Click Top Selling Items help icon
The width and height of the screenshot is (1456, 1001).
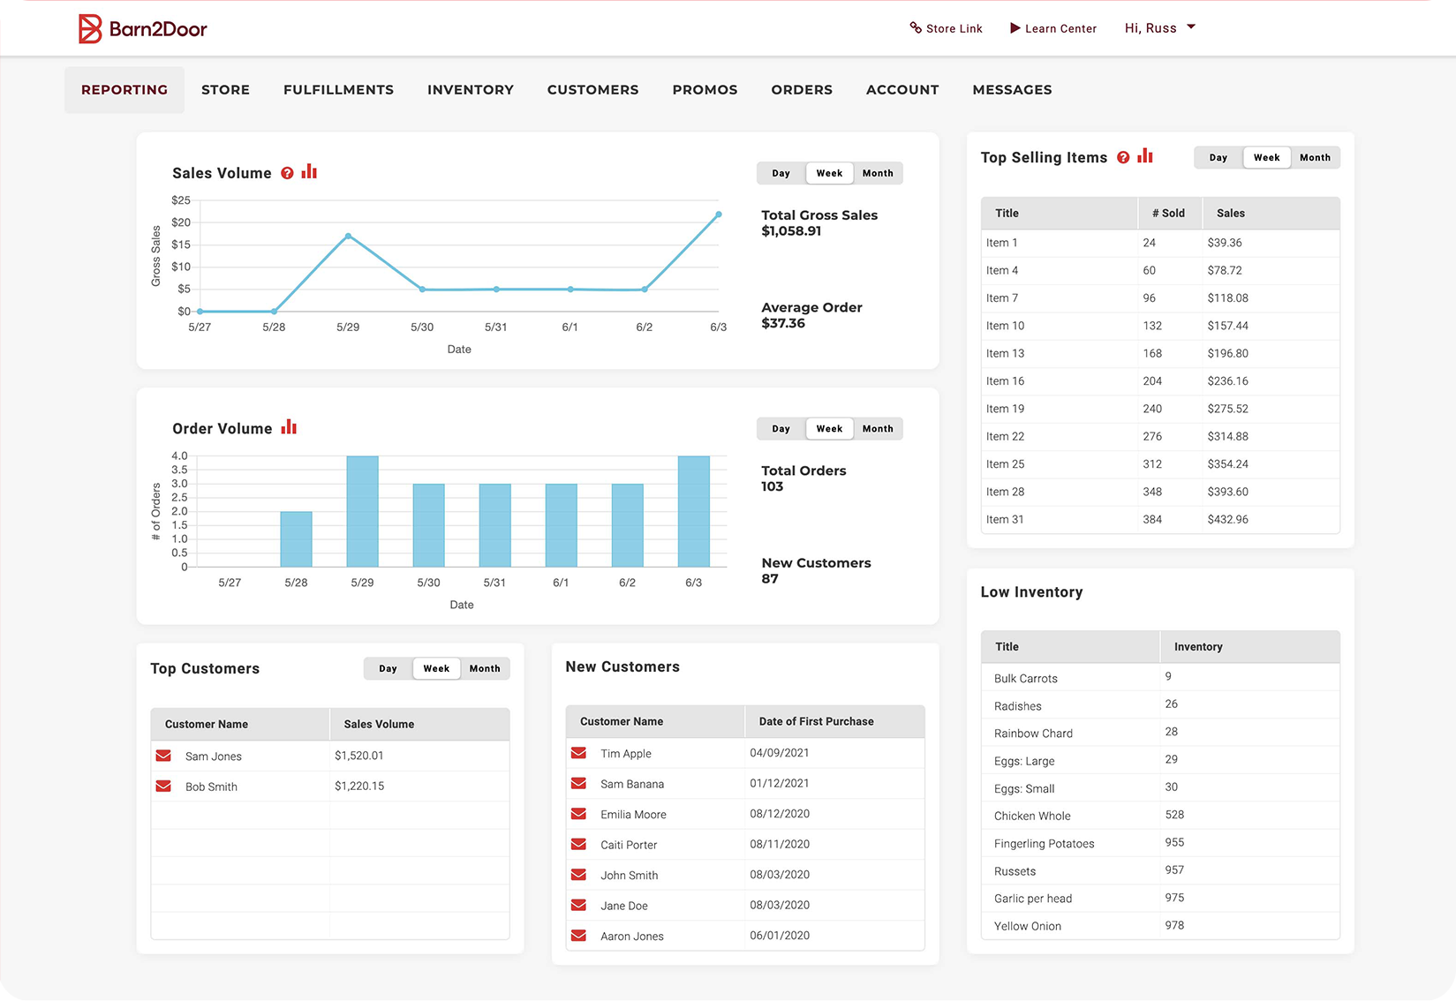(x=1123, y=157)
